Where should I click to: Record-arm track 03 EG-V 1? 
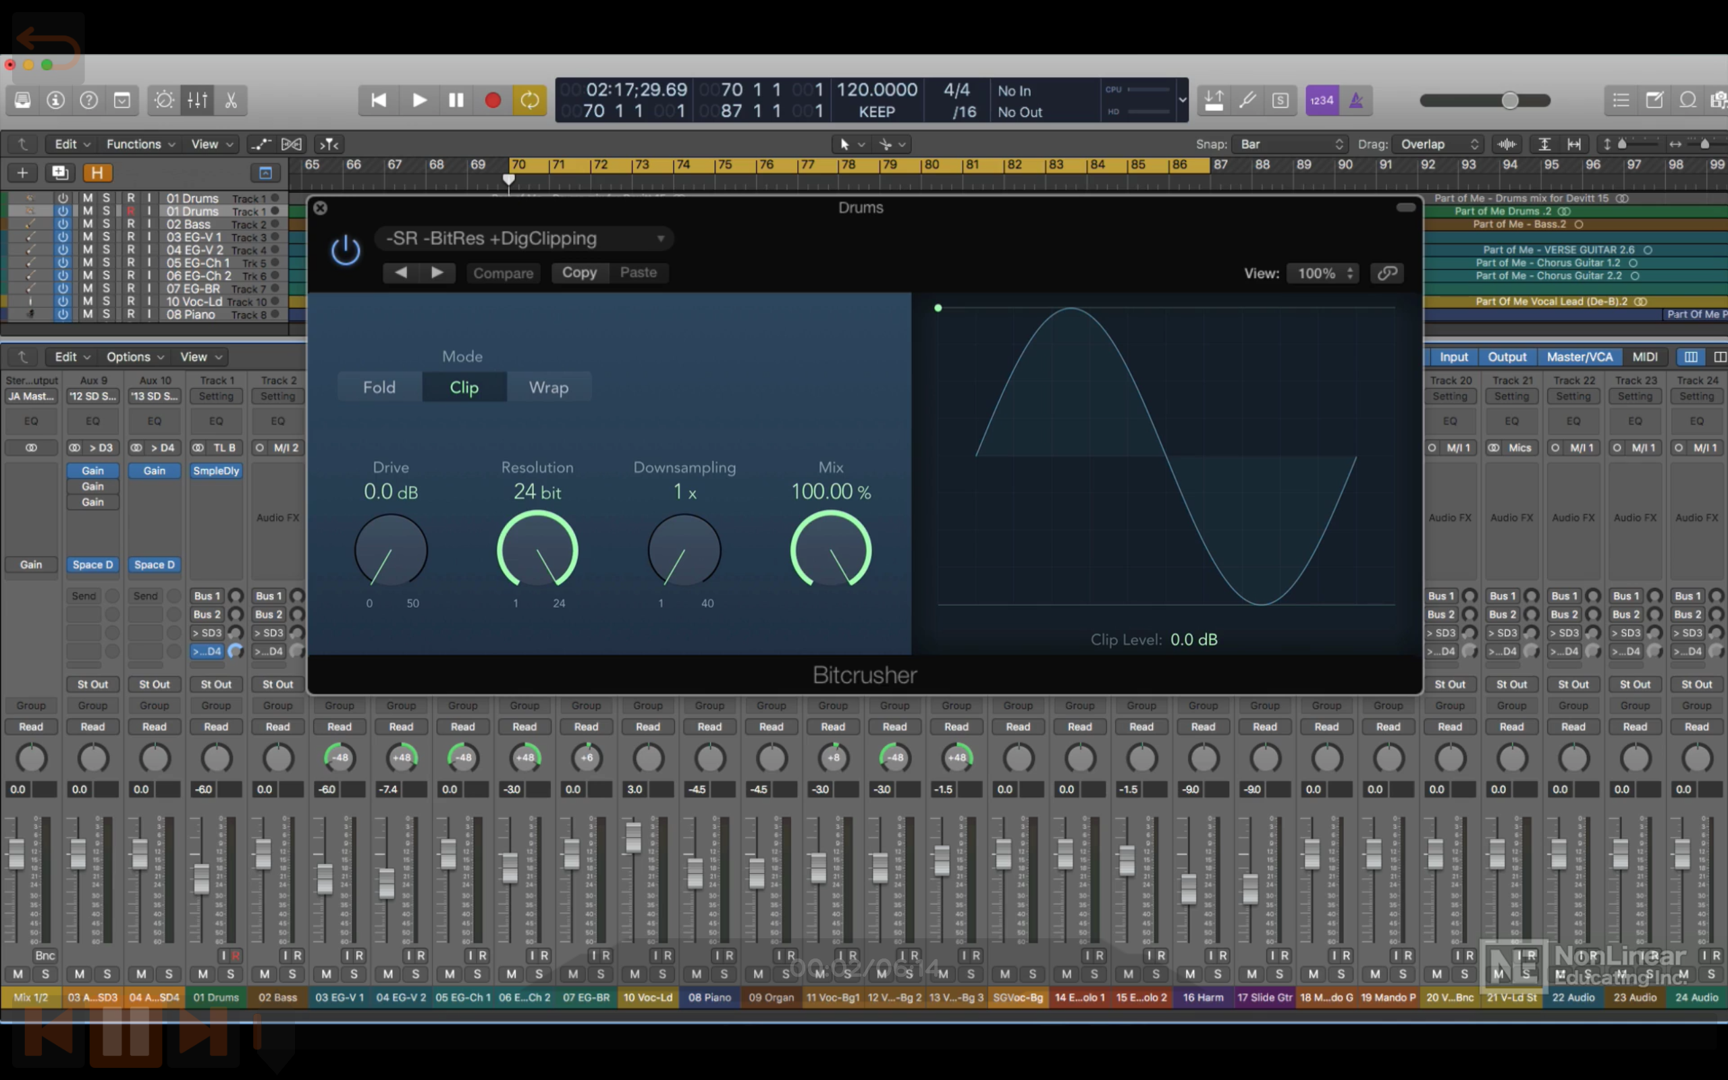[x=131, y=236]
